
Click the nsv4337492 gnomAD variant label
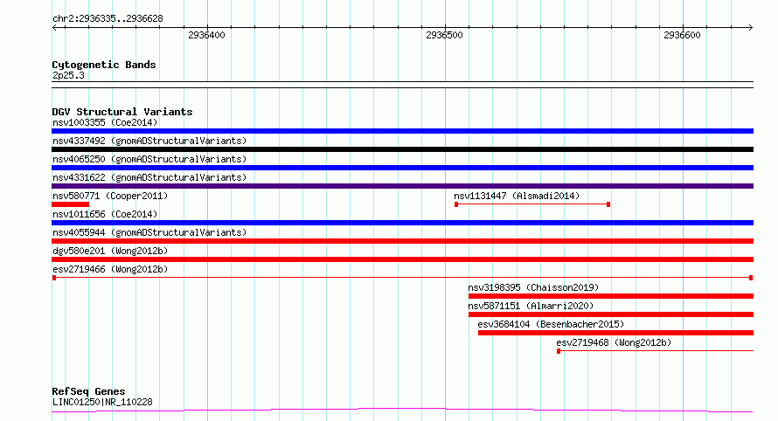coord(149,141)
